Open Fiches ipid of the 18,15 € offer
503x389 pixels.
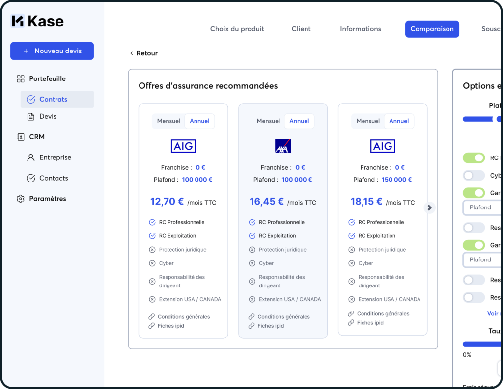click(x=370, y=323)
